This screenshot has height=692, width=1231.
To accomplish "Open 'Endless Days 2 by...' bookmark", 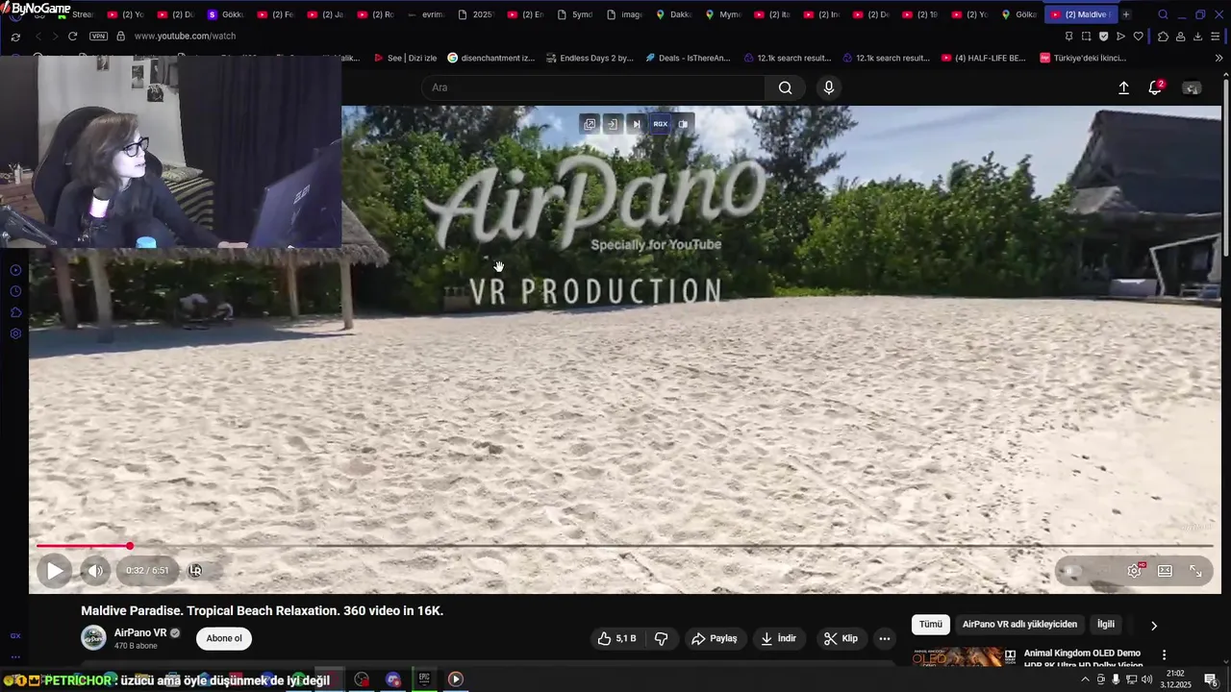I will click(590, 58).
